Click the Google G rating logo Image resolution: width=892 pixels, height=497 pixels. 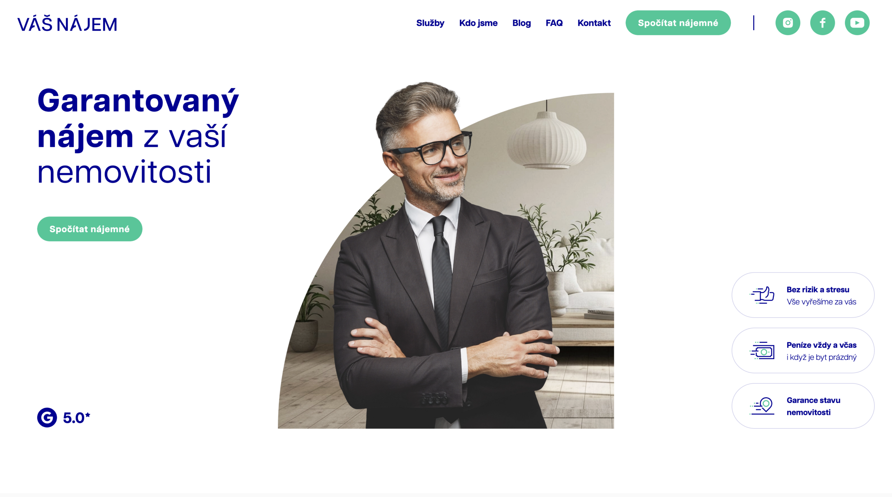coord(47,417)
